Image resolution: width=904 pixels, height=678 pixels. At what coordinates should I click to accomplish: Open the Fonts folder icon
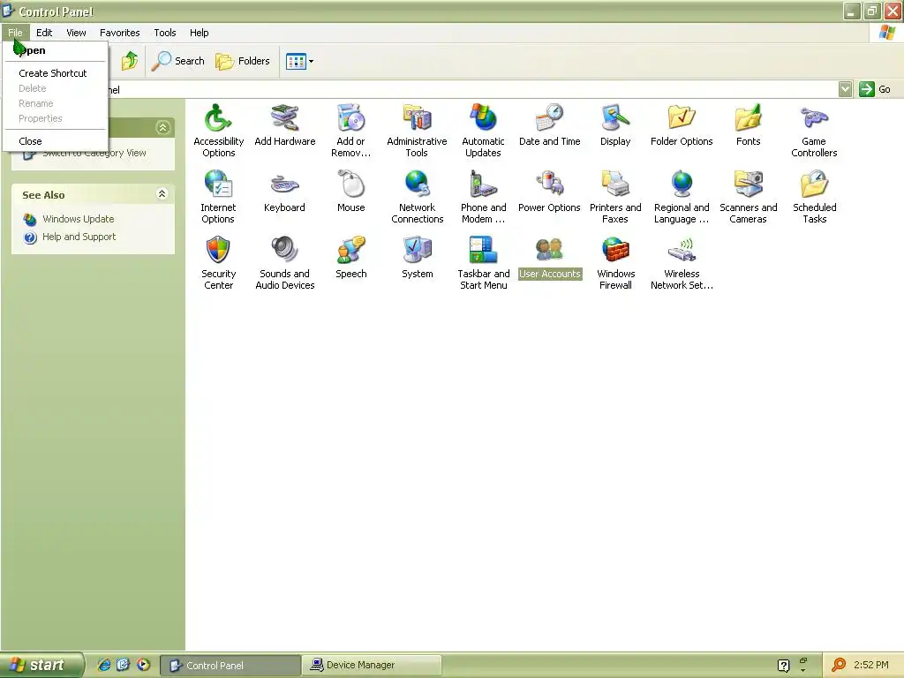748,118
